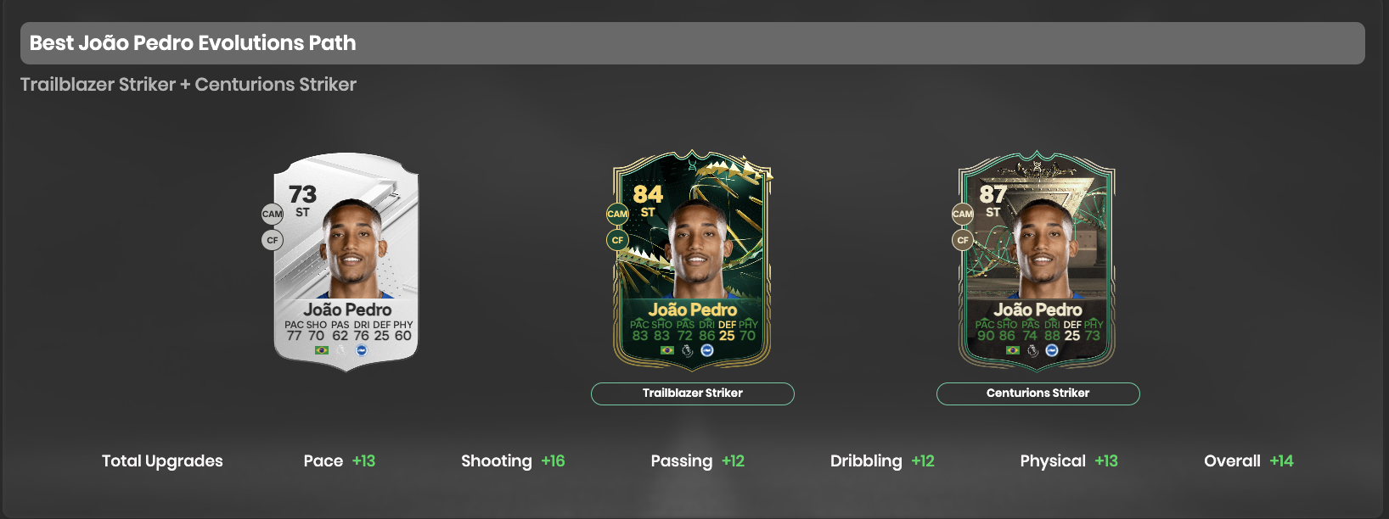Click the CF position badge on the 73 card

tap(272, 240)
